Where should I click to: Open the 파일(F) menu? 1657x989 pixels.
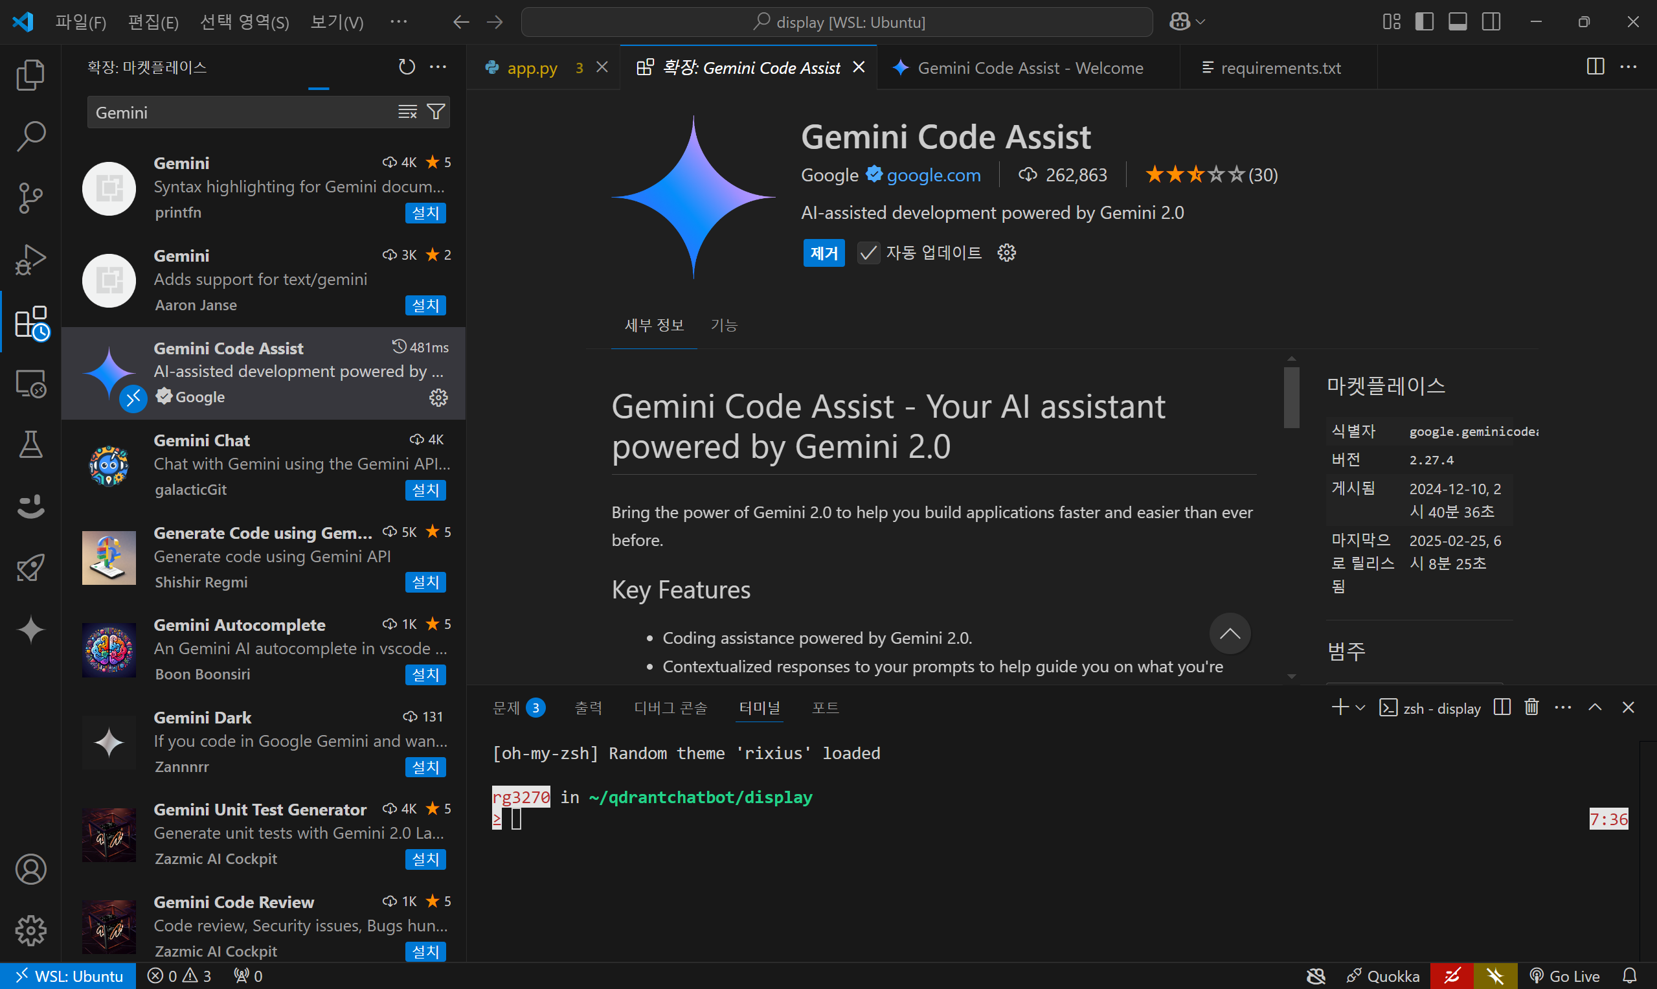pyautogui.click(x=81, y=22)
